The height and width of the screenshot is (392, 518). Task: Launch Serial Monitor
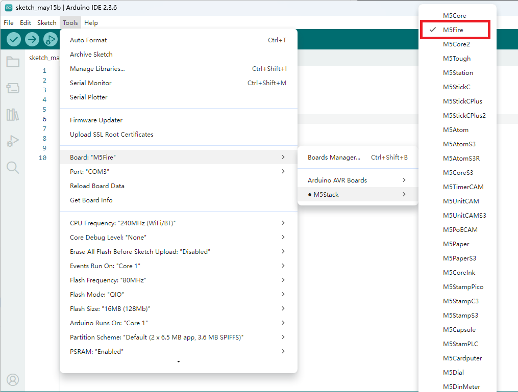pyautogui.click(x=179, y=83)
